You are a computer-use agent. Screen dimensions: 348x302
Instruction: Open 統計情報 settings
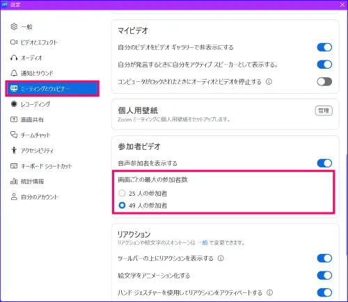(x=52, y=181)
